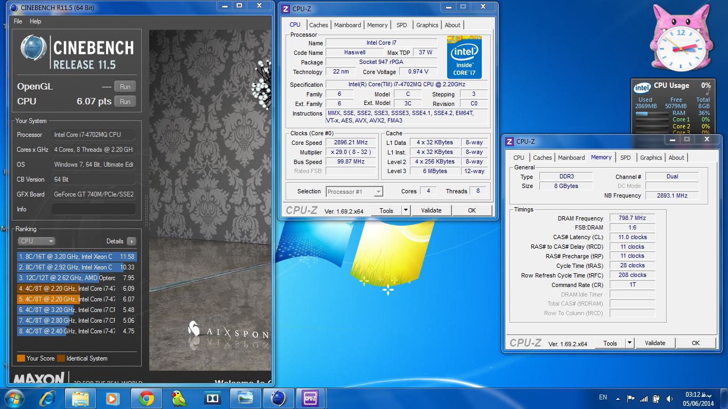Switch to Caches tab in first CPU-Z window
Screen dimensions: 728x409
coord(319,25)
